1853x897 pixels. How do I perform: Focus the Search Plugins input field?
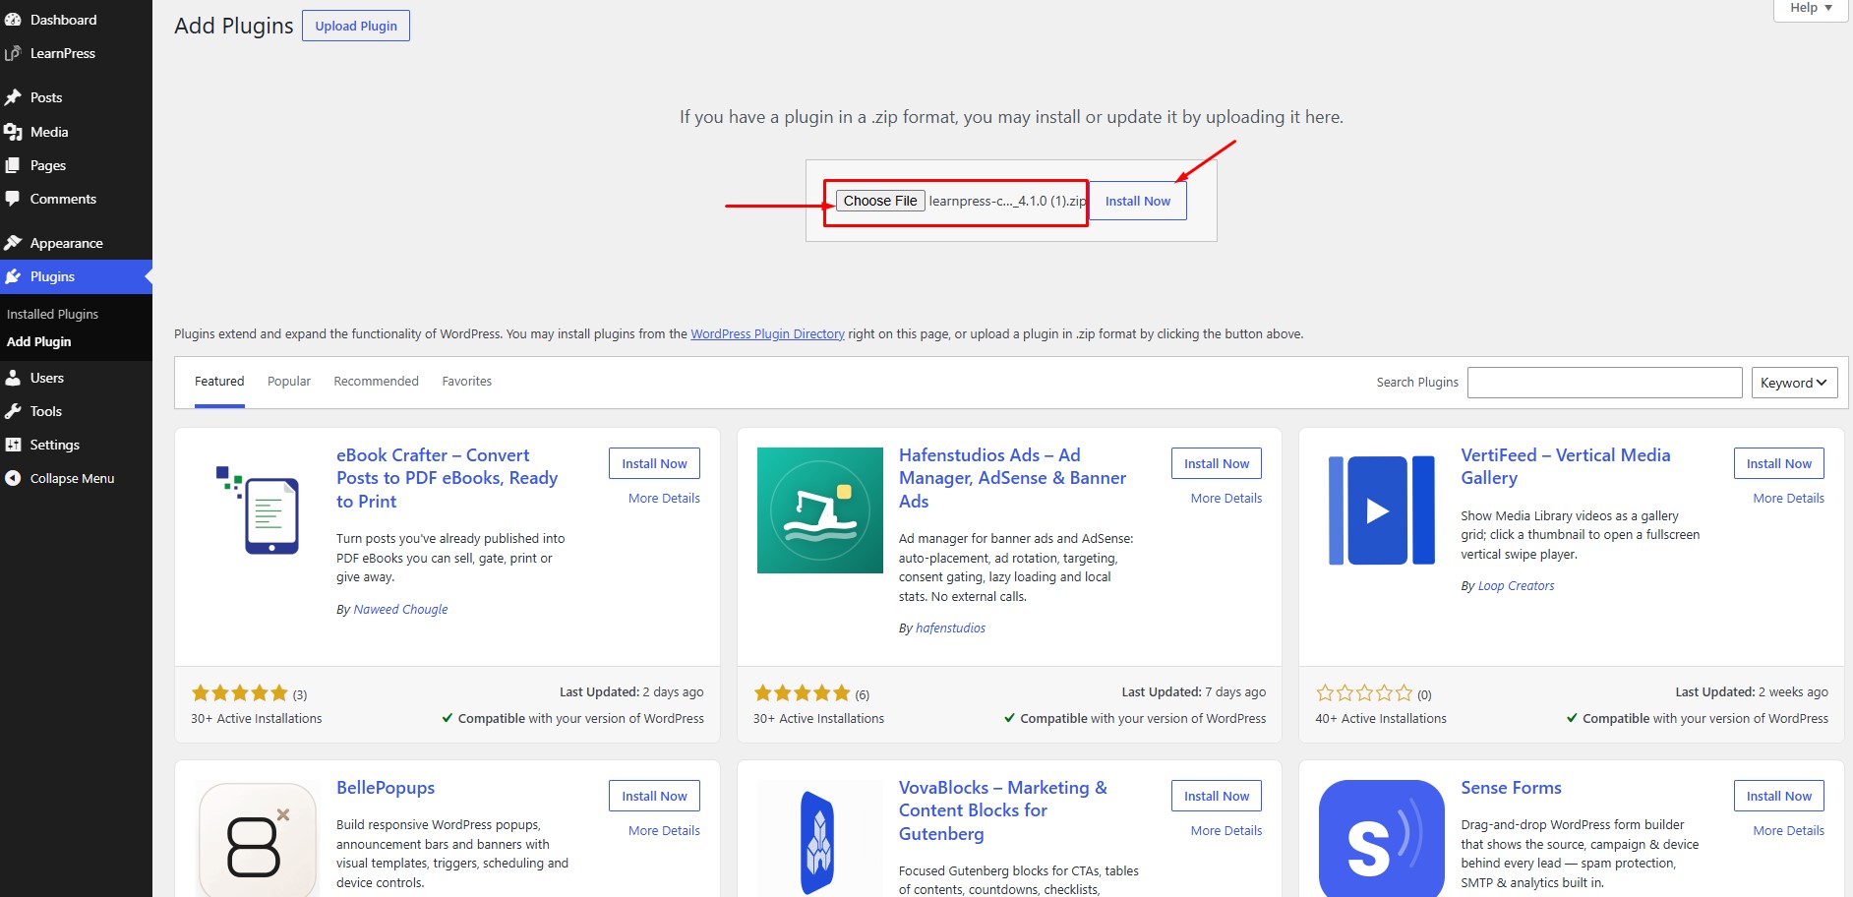(x=1604, y=383)
